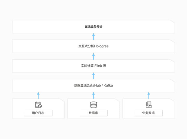The height and width of the screenshot is (139, 187).
Task: Click the 业务数据 document tray icon
Action: click(x=149, y=105)
